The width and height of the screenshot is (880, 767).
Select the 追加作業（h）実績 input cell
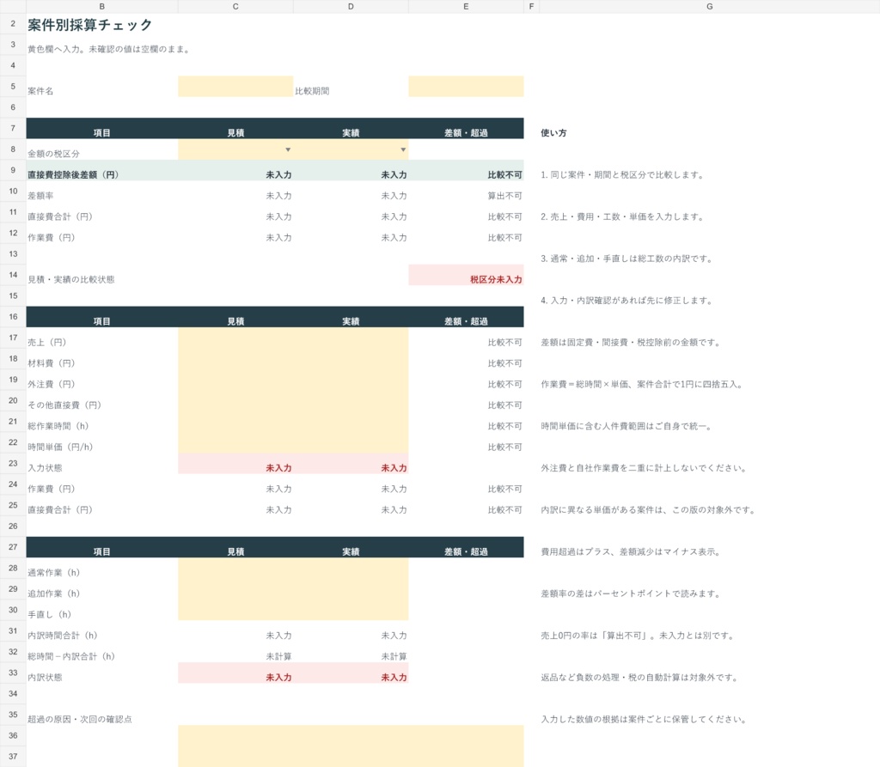(x=351, y=589)
